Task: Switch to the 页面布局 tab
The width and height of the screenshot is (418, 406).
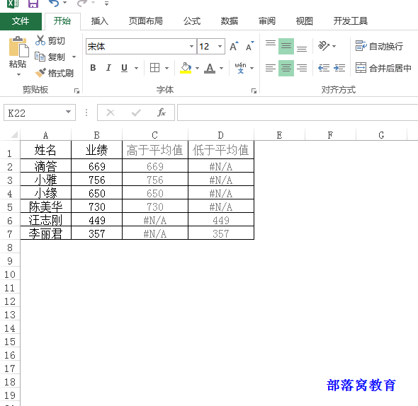Action: coord(145,21)
